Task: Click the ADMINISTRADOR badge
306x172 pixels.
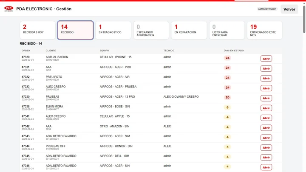Action: (x=267, y=9)
